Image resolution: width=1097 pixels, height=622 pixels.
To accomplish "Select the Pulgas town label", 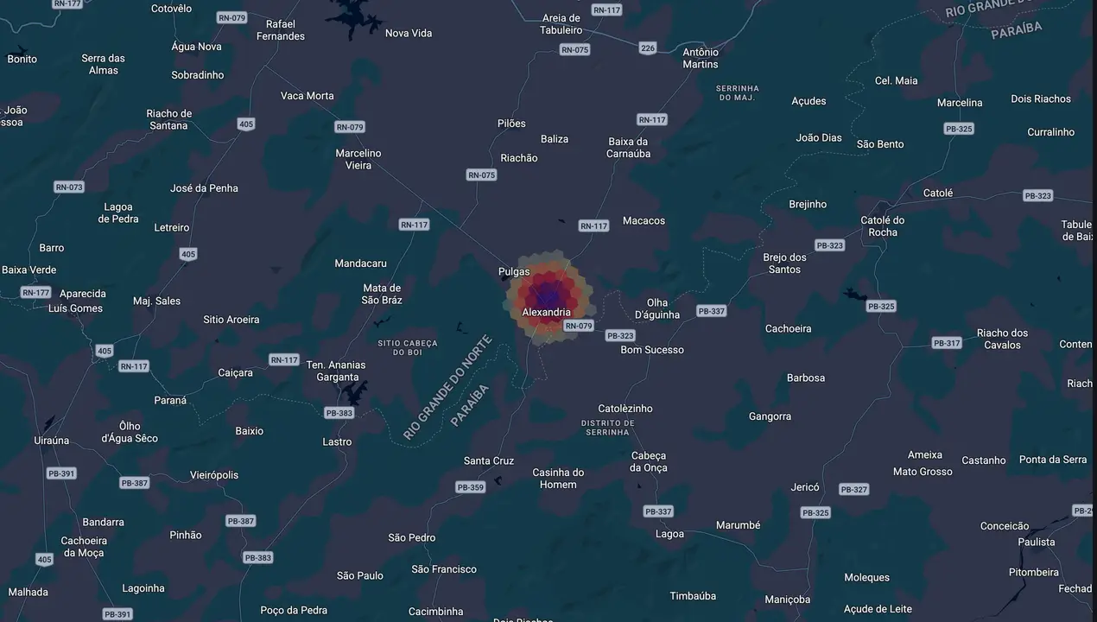I will (x=514, y=271).
